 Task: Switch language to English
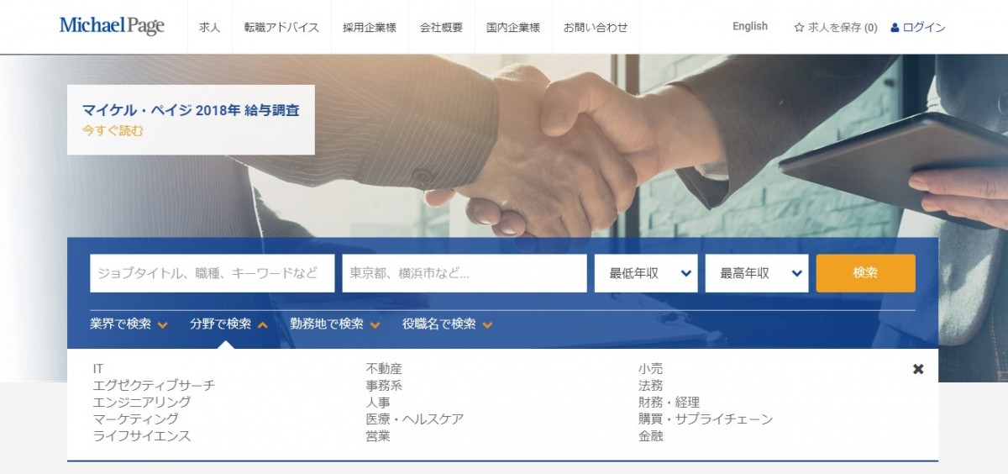pos(750,26)
